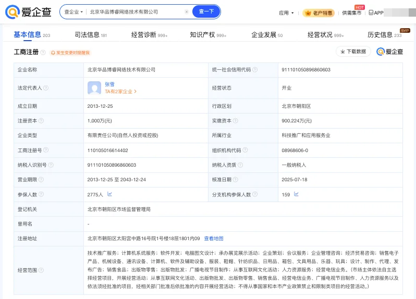This screenshot has height=299, width=416.
Task: Click the 一般纳税人 taxpayer status value
Action: (293, 165)
